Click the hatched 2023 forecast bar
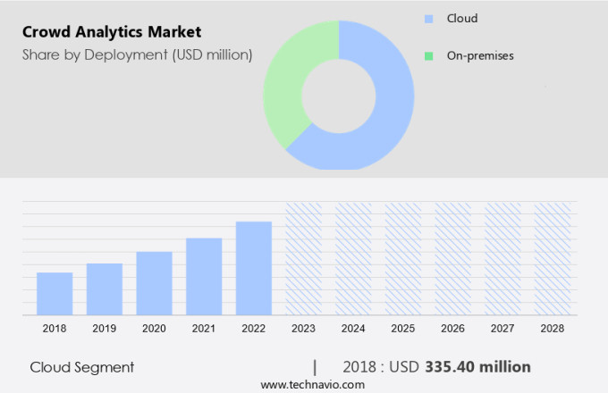Viewport: 608px width, 393px height. (x=303, y=258)
